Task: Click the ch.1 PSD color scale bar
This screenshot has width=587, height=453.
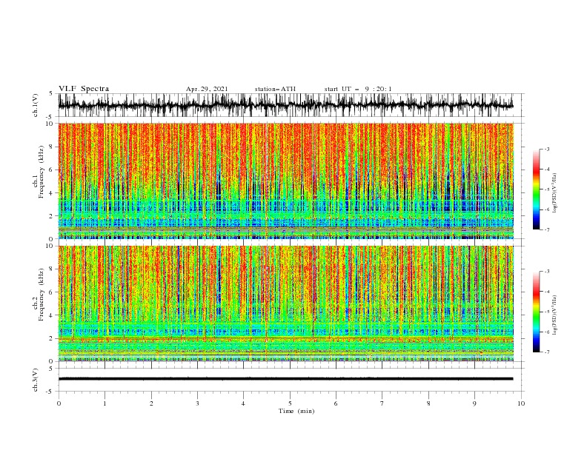Action: (x=536, y=189)
